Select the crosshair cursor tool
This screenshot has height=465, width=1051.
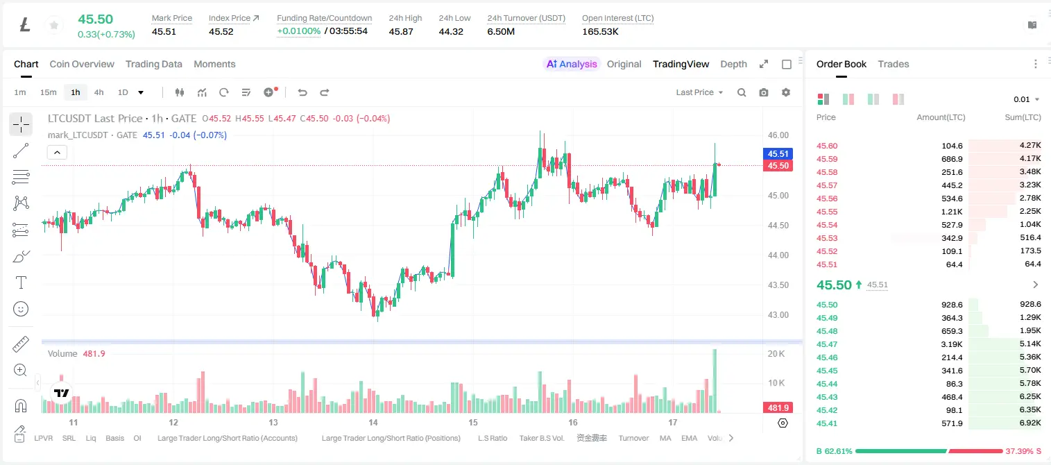21,125
